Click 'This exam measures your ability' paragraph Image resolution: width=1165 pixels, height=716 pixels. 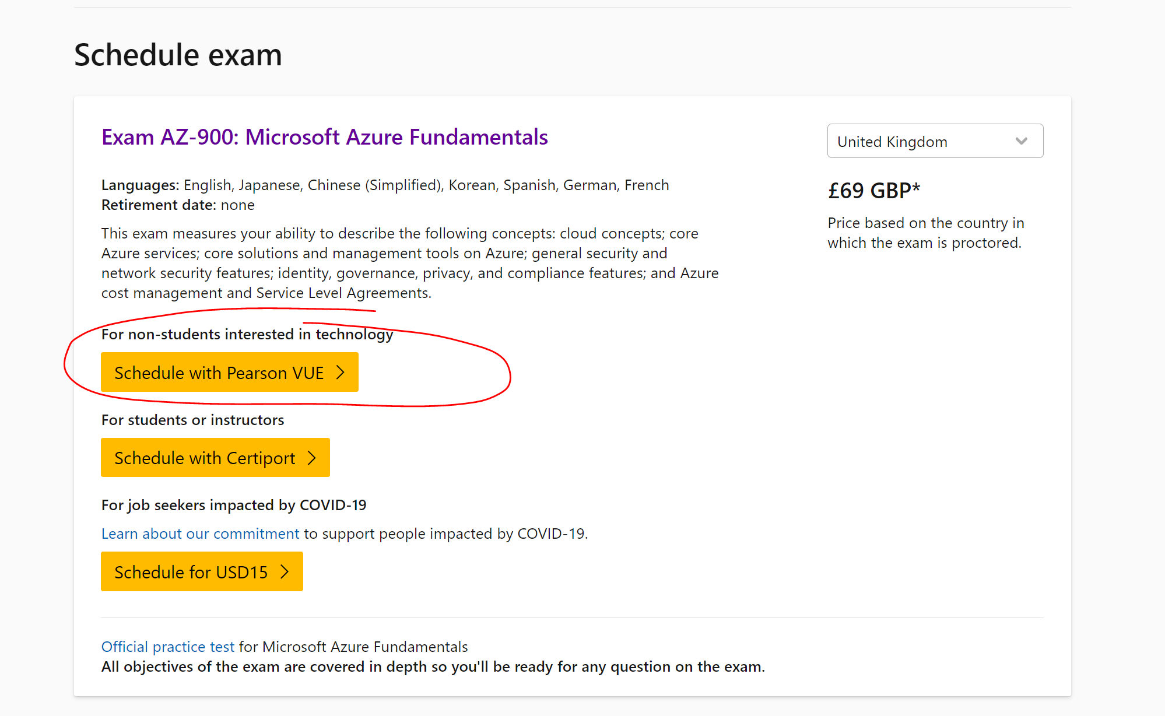click(x=410, y=263)
